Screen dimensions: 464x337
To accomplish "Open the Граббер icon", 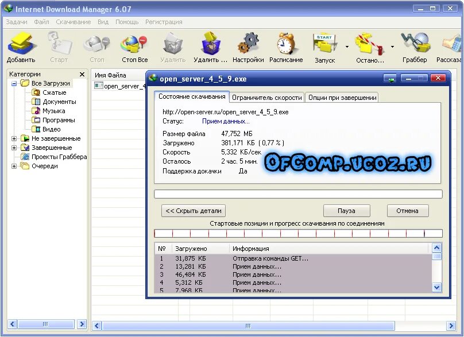I will coord(415,43).
